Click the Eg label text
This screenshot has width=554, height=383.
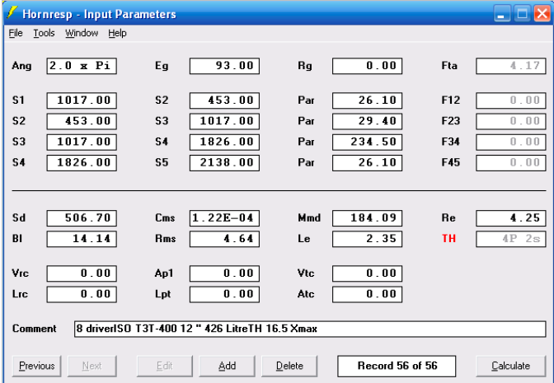coord(162,66)
